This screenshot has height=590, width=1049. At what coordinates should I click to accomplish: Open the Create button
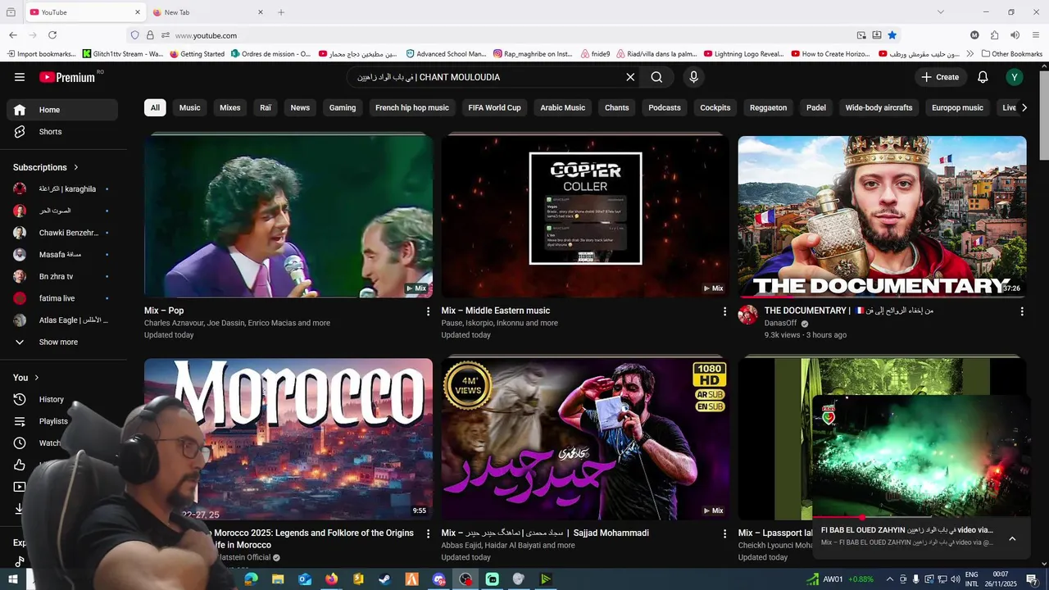coord(940,77)
